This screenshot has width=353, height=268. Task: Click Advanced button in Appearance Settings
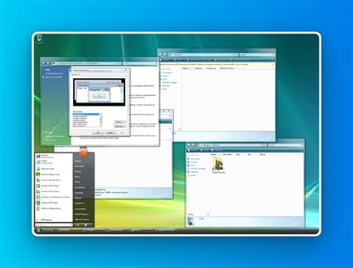[120, 127]
